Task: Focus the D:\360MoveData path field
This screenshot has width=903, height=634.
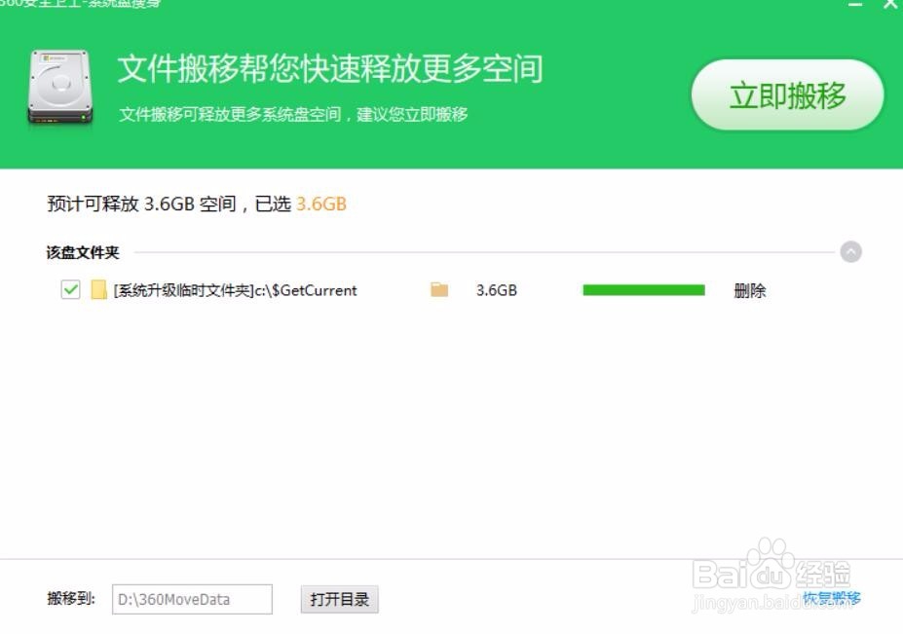Action: [x=192, y=600]
